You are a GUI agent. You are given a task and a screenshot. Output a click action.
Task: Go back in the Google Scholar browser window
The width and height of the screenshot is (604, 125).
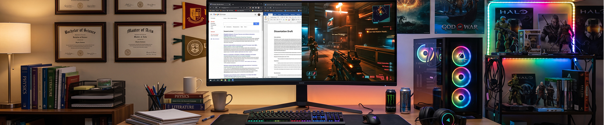[210, 7]
